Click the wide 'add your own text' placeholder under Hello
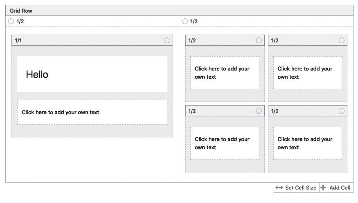The width and height of the screenshot is (358, 203). [92, 113]
